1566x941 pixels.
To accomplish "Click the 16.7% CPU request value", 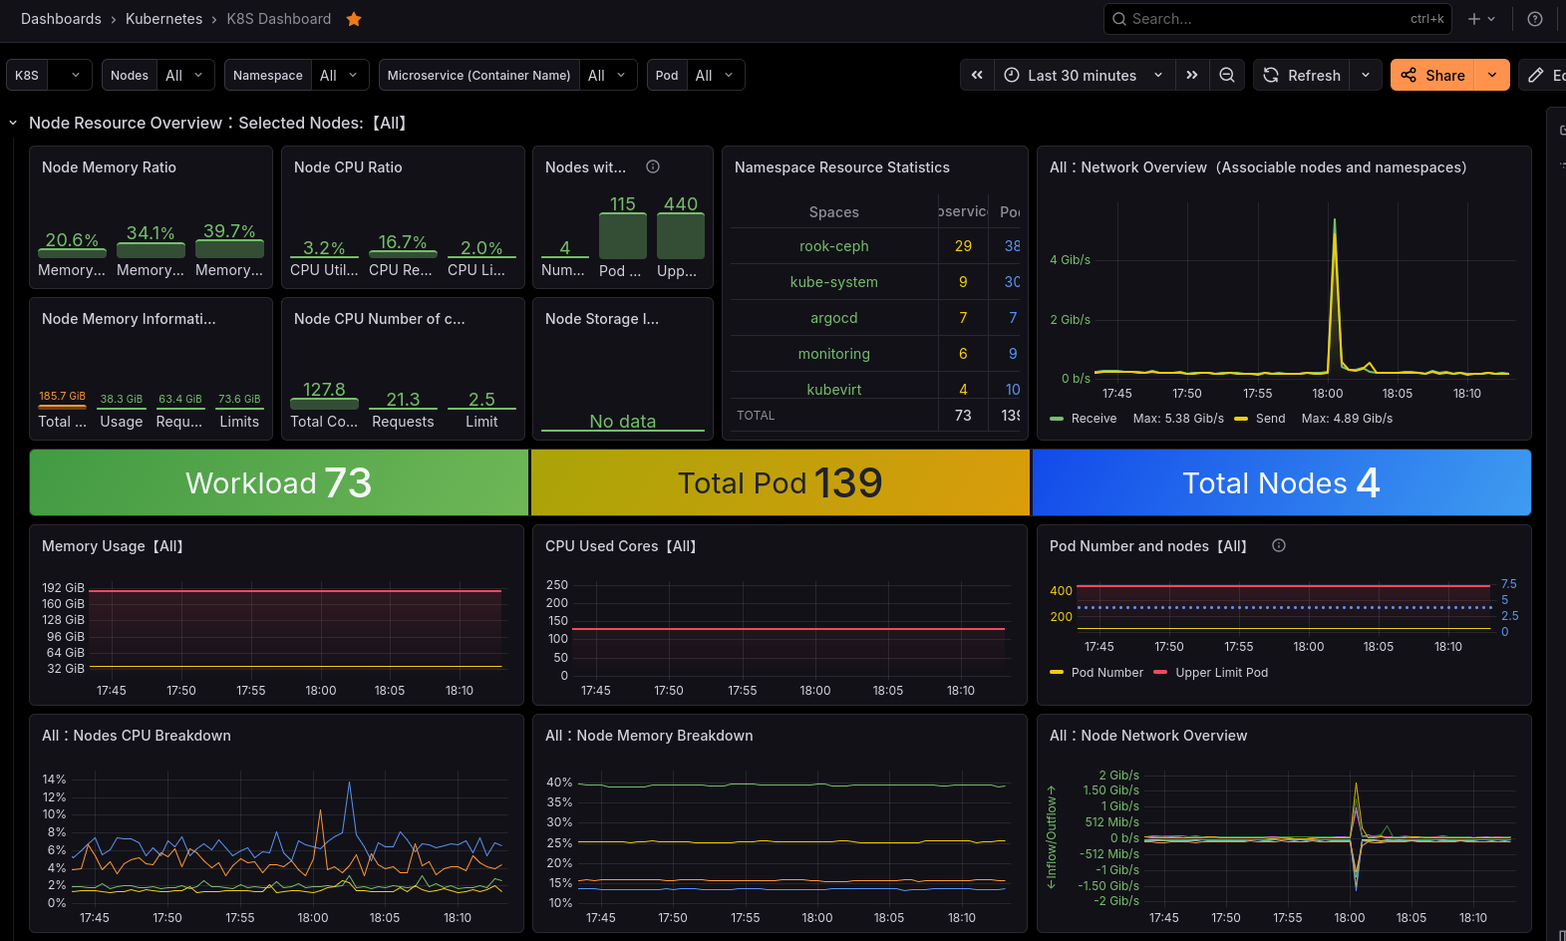I will tap(403, 241).
